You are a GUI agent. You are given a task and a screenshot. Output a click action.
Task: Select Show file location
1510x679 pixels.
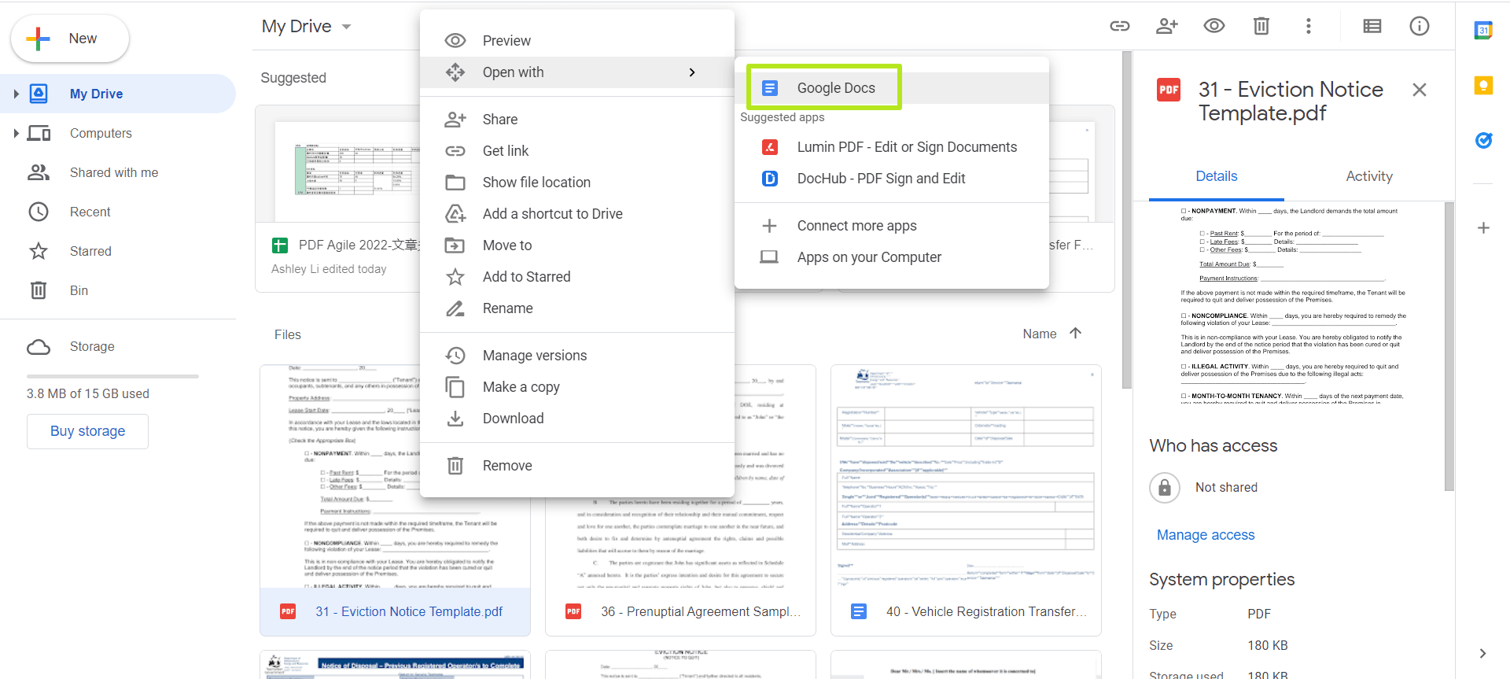[x=577, y=182]
